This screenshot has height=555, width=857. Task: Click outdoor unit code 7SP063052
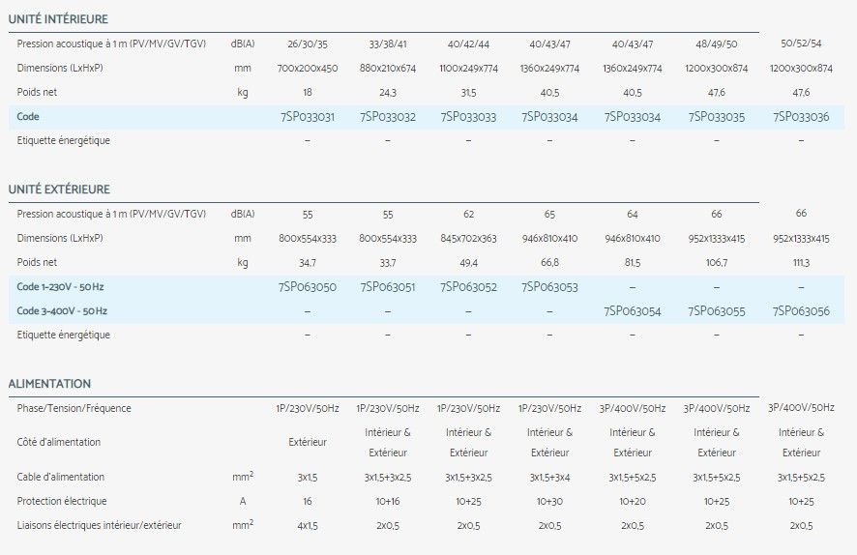click(x=468, y=287)
